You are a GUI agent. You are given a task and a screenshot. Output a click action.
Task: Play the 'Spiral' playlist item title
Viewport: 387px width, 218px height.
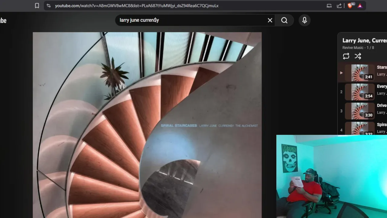[x=382, y=124]
